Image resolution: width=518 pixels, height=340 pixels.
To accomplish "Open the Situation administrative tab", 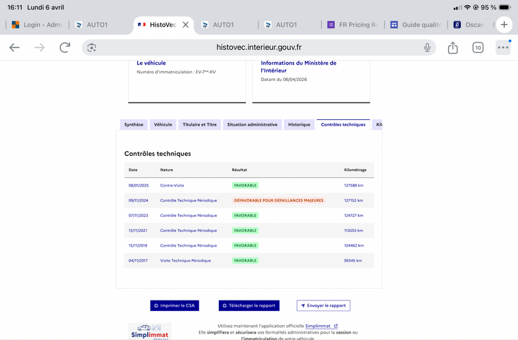I will tap(252, 124).
